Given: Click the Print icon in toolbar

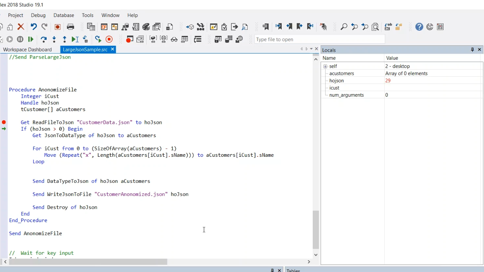Looking at the screenshot, I should coord(70,27).
